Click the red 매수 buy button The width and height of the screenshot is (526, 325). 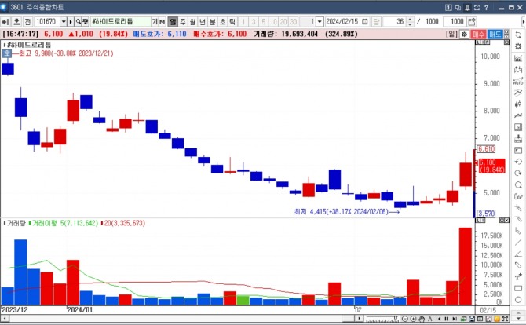point(478,35)
